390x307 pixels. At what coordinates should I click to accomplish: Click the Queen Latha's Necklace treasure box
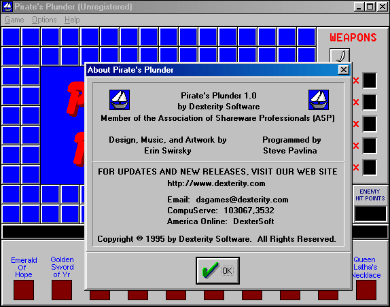pos(366,290)
